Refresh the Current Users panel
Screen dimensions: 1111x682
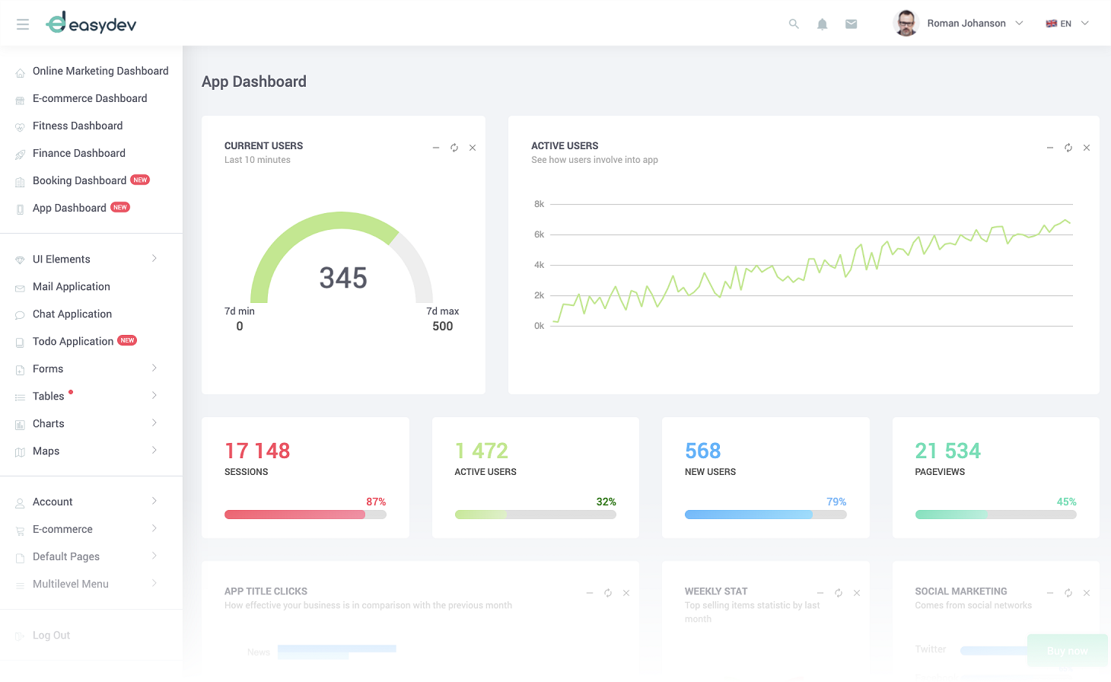(x=454, y=148)
